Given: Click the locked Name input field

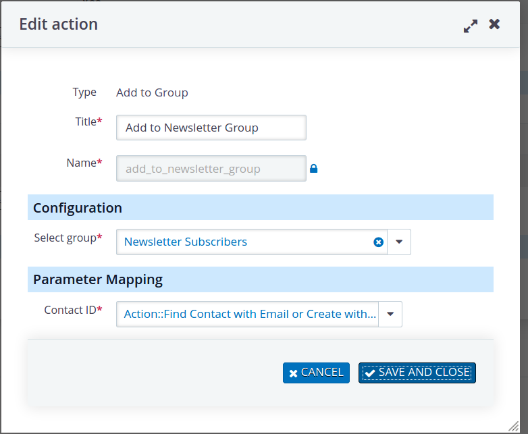Looking at the screenshot, I should pyautogui.click(x=211, y=169).
